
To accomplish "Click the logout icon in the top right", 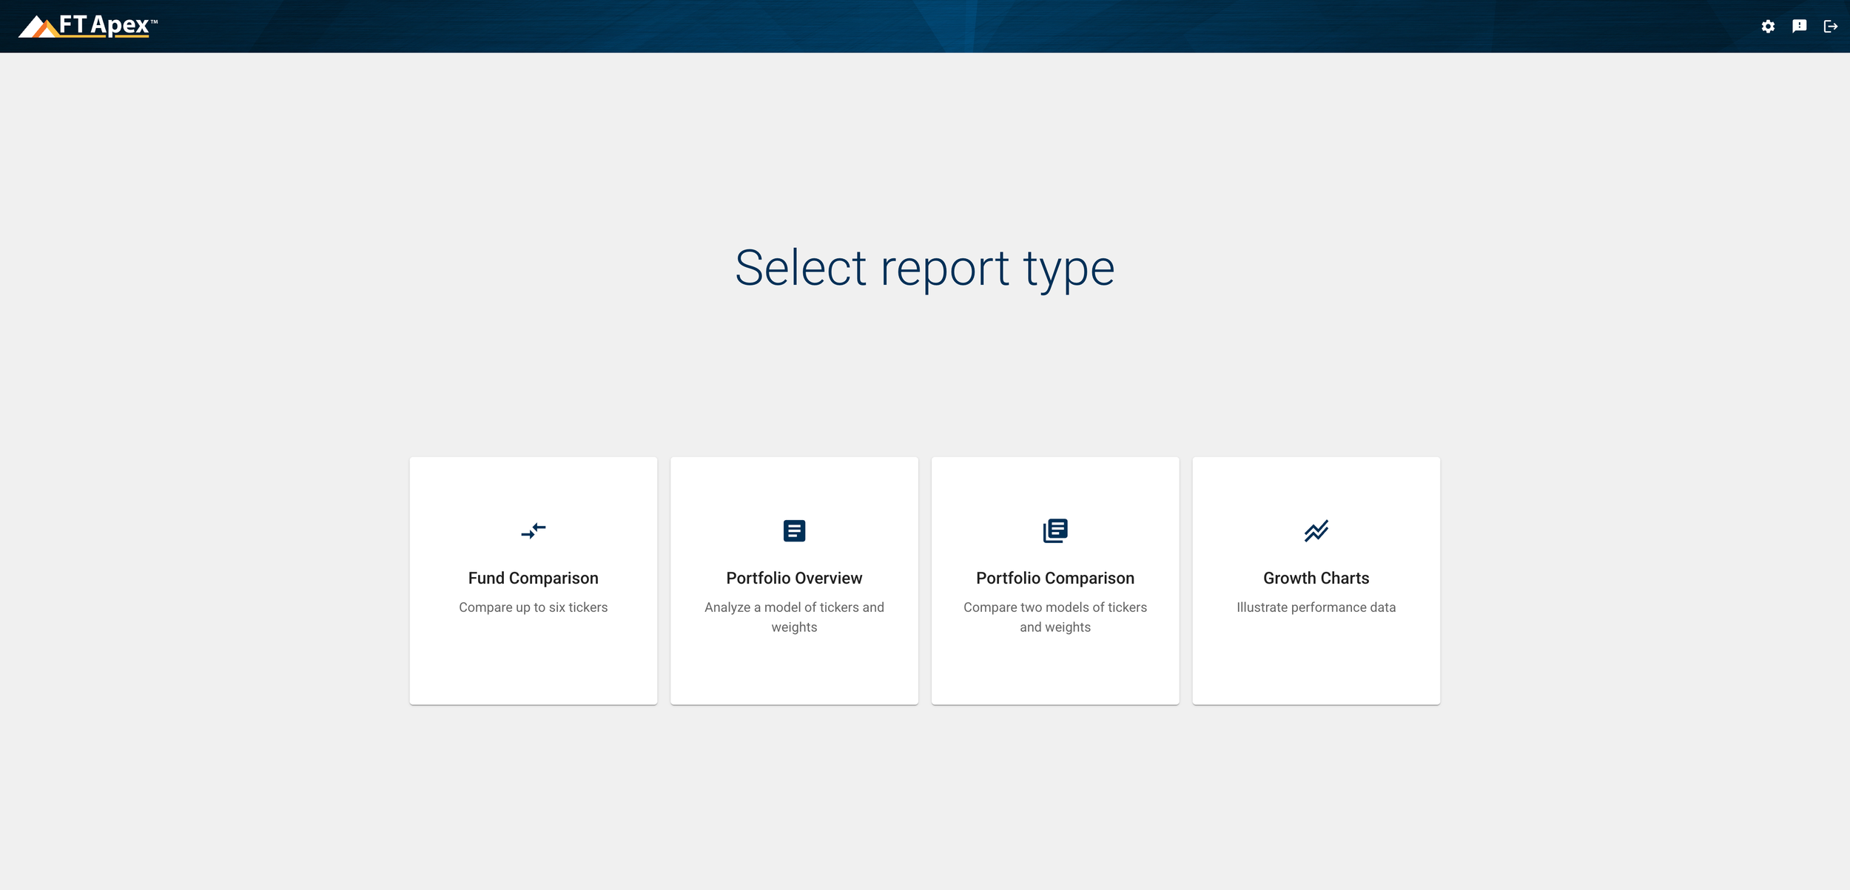I will [1831, 26].
